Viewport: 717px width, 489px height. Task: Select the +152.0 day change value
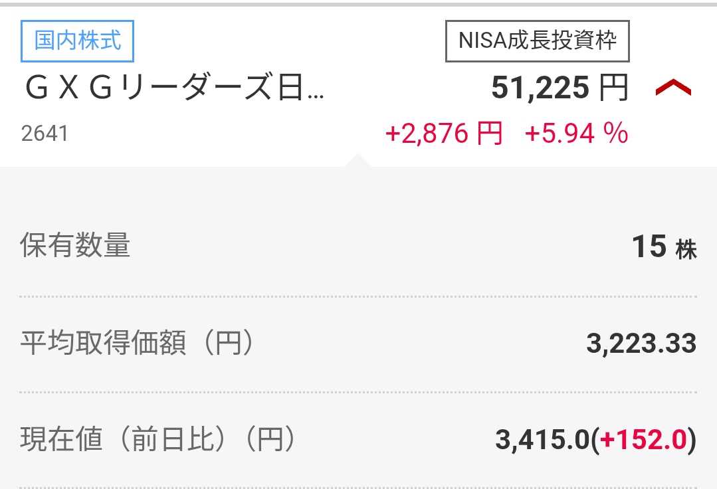pyautogui.click(x=644, y=439)
